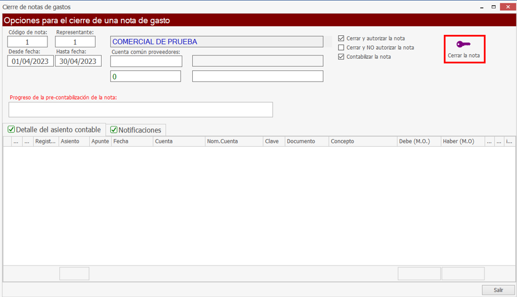Switch to the Notificaciones tab
This screenshot has width=517, height=297.
coord(136,130)
